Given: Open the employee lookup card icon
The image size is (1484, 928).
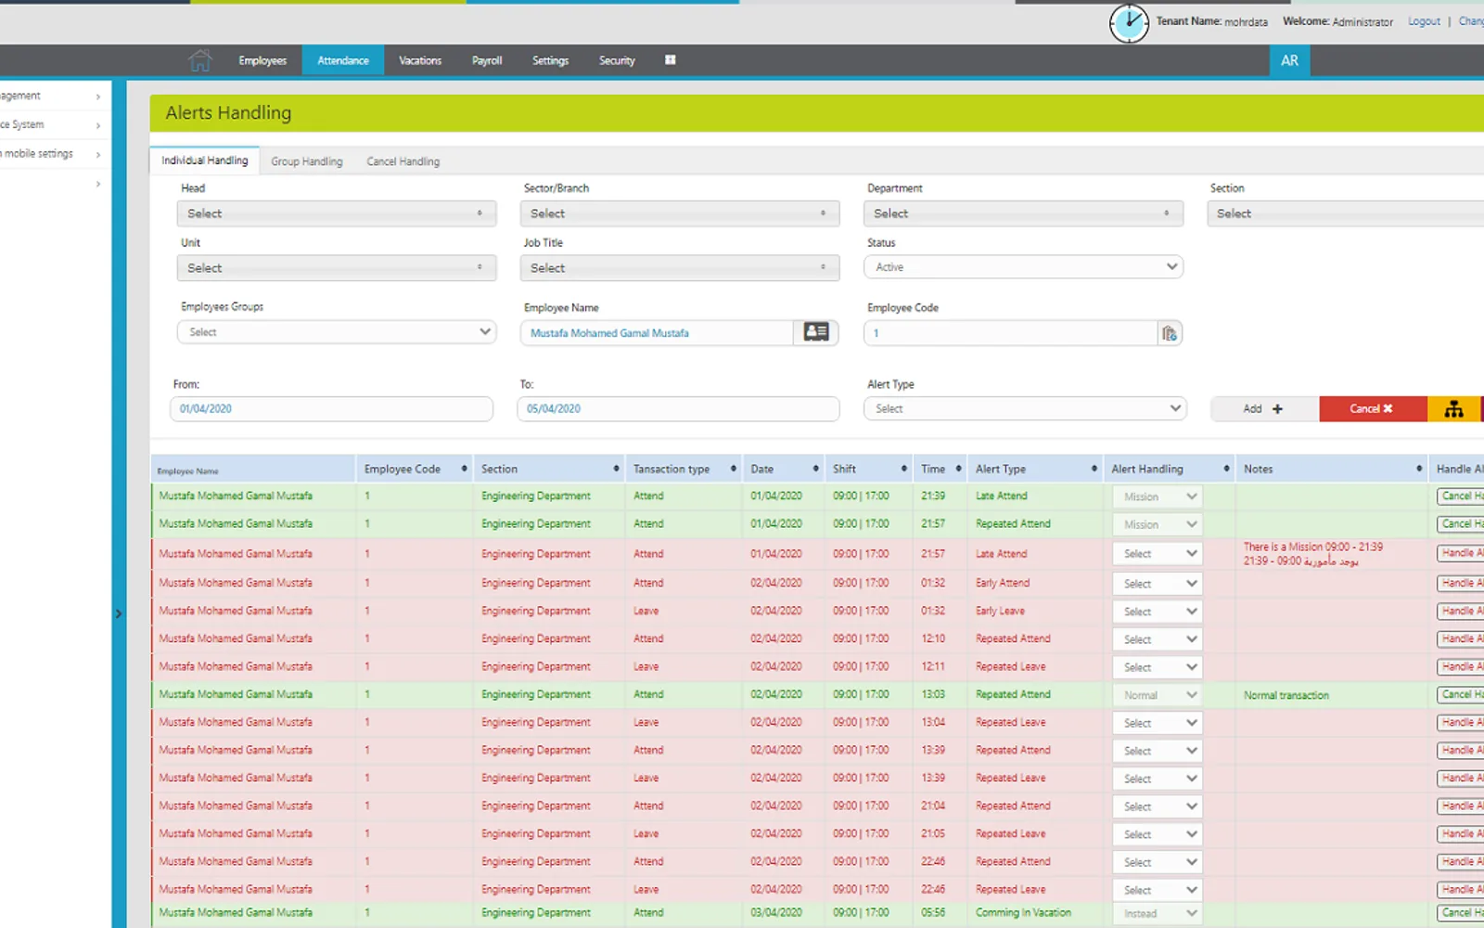Looking at the screenshot, I should pyautogui.click(x=816, y=332).
